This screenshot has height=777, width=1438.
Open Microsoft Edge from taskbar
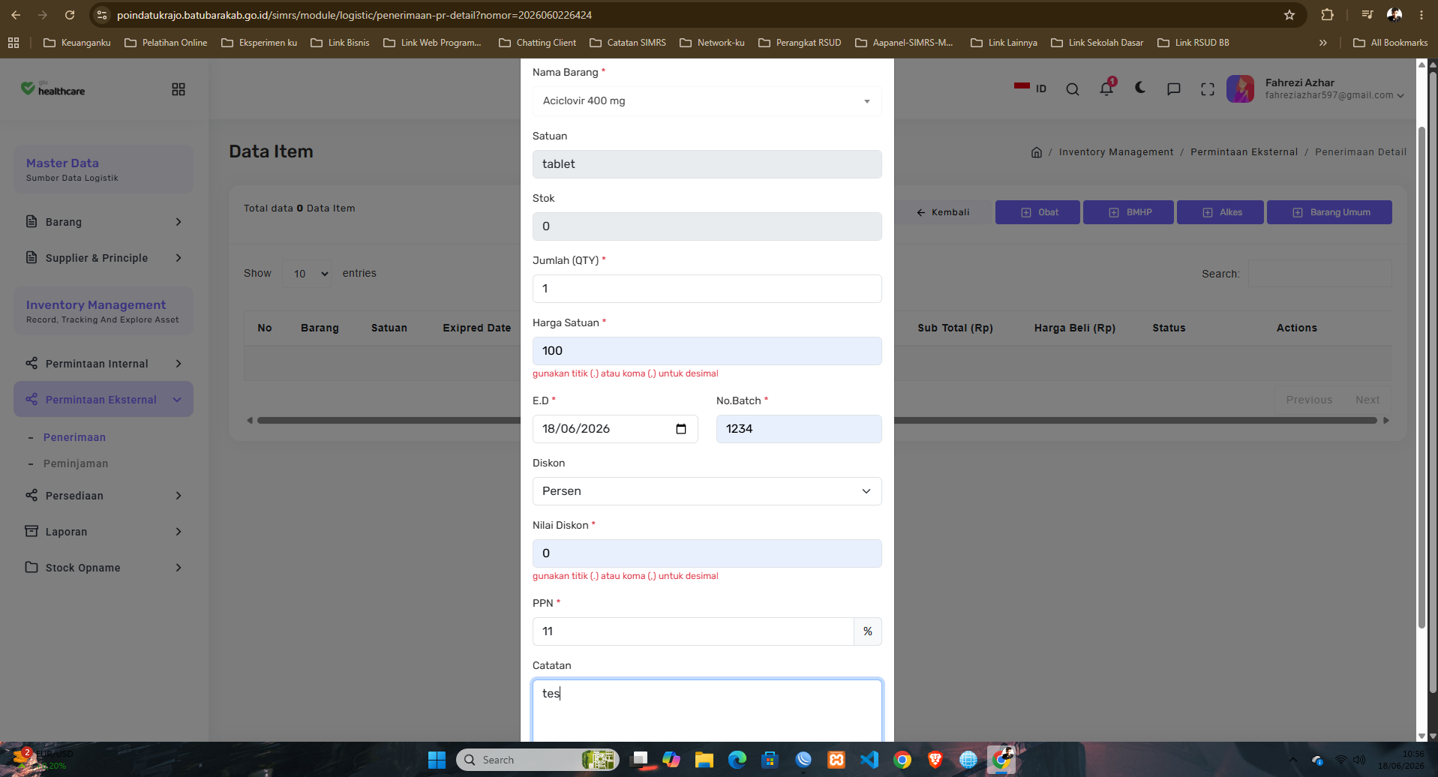737,760
